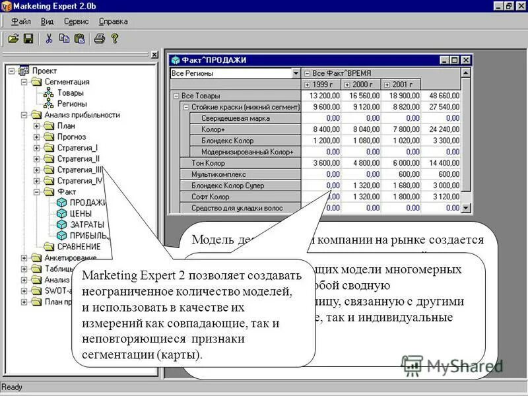528x396 pixels.
Task: Open the Справка menu
Action: (x=113, y=22)
